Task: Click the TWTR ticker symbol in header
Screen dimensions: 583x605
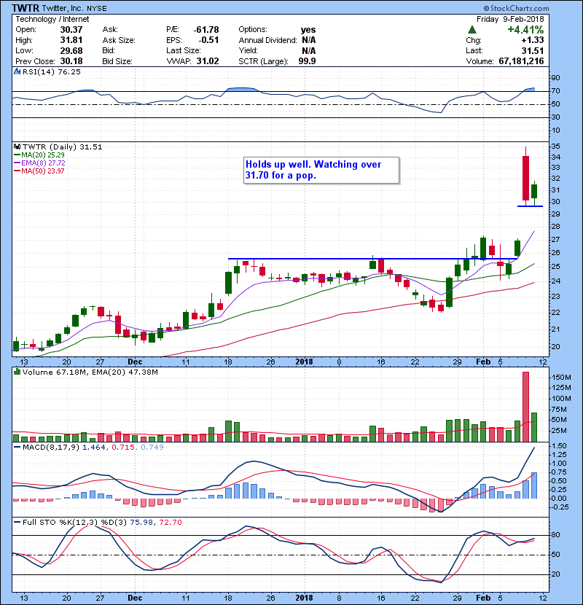Action: pos(25,8)
